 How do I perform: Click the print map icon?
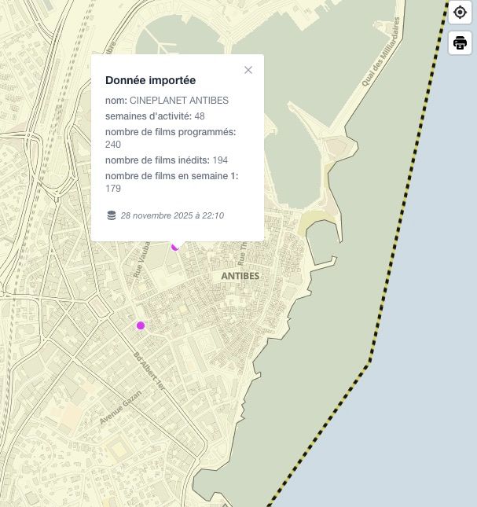[460, 43]
